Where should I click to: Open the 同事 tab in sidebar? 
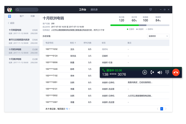pyautogui.click(x=33, y=16)
